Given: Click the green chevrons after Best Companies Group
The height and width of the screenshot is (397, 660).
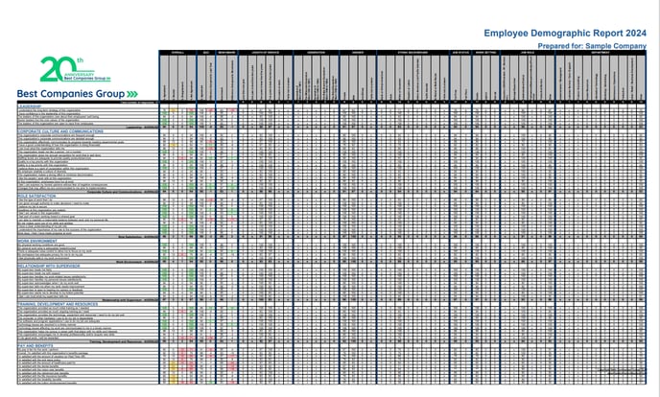Looking at the screenshot, I should point(132,94).
